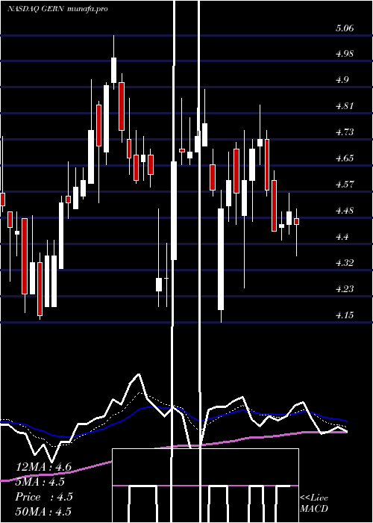Screen dimensions: 373x523
Task: Select the 5.06 price axis label
Action: pos(345,28)
